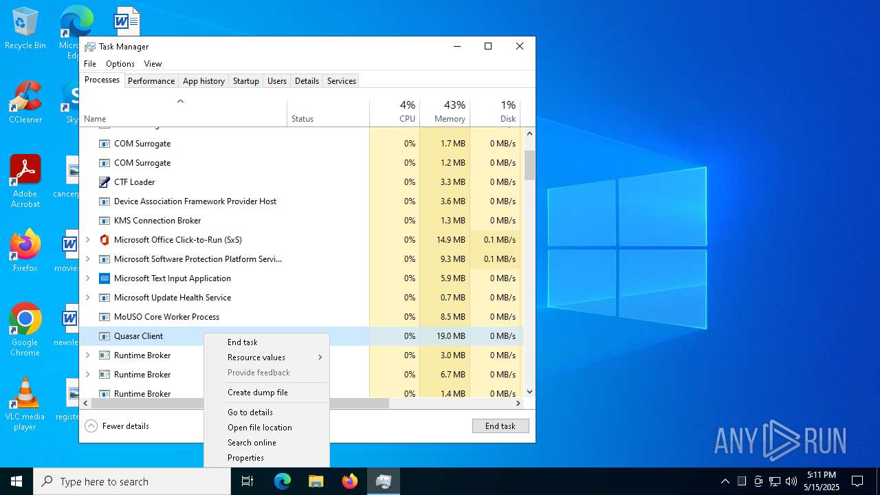Select Search online option
This screenshot has height=495, width=880.
point(267,443)
